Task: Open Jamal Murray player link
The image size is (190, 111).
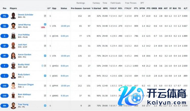Action: (24, 25)
